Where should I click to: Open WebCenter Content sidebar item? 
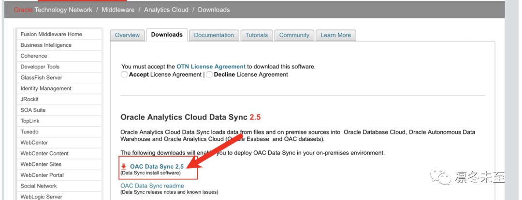(59, 154)
